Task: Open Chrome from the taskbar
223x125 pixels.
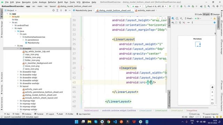Action: [x=108, y=122]
